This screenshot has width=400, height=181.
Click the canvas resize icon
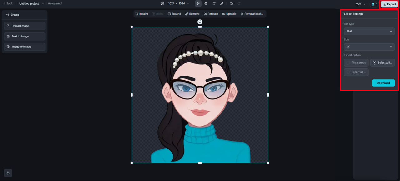162,4
